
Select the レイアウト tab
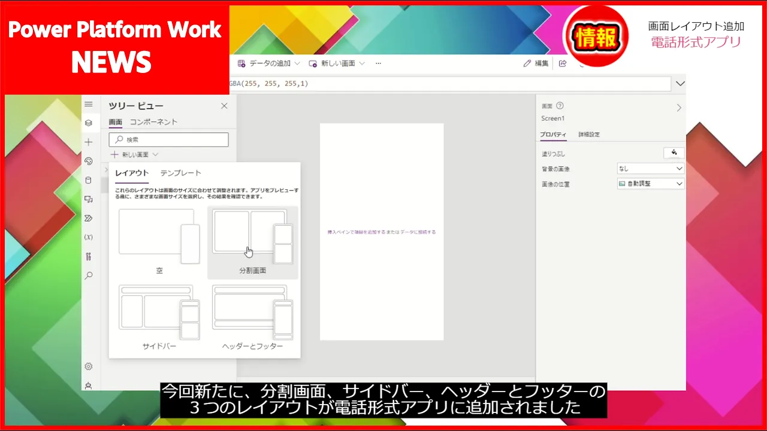pos(132,173)
